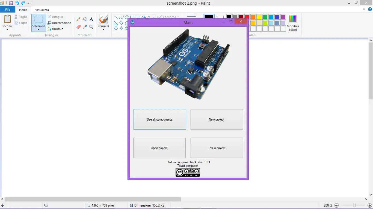
Task: Choose the Polygon shape
Action: pos(143,17)
